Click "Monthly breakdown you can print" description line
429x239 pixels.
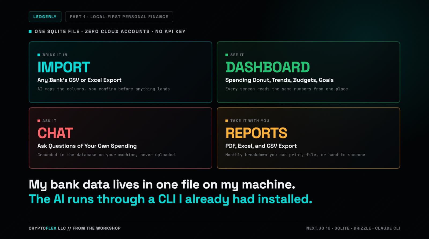tap(295, 155)
